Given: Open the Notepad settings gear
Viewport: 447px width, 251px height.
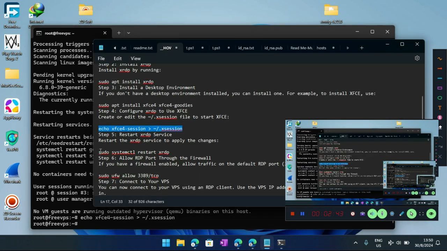Looking at the screenshot, I should (x=417, y=58).
